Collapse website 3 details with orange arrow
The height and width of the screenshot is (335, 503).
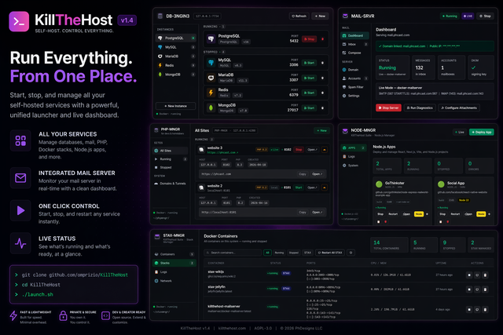325,150
